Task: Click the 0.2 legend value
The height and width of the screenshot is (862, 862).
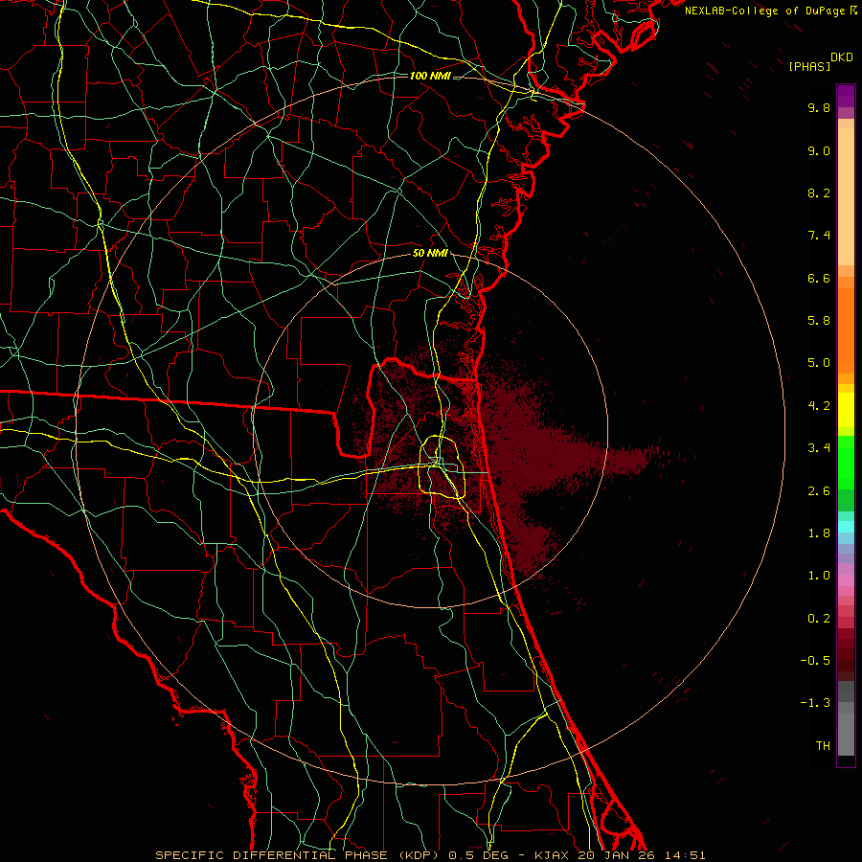Action: (819, 619)
